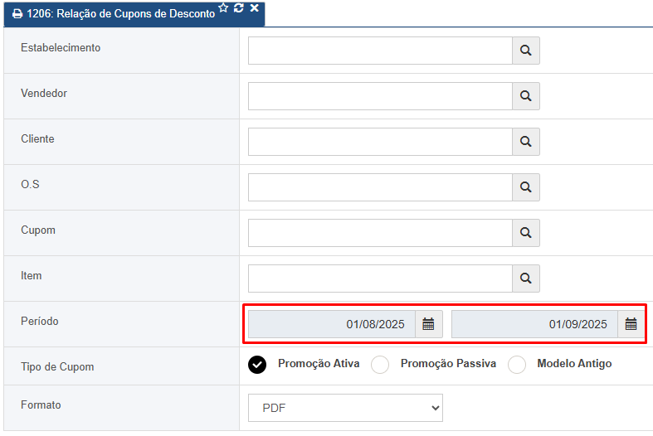Search for Estabelecimento with the magnifier icon
This screenshot has width=653, height=436.
pyautogui.click(x=526, y=51)
